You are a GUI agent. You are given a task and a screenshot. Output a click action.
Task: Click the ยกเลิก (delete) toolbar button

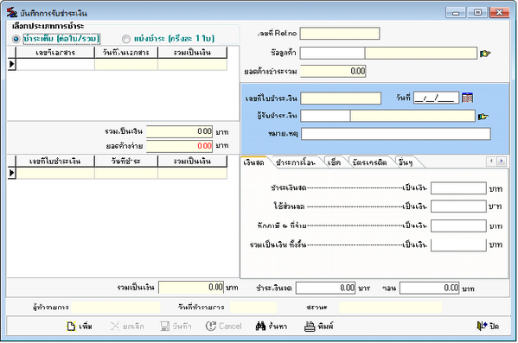tap(127, 327)
